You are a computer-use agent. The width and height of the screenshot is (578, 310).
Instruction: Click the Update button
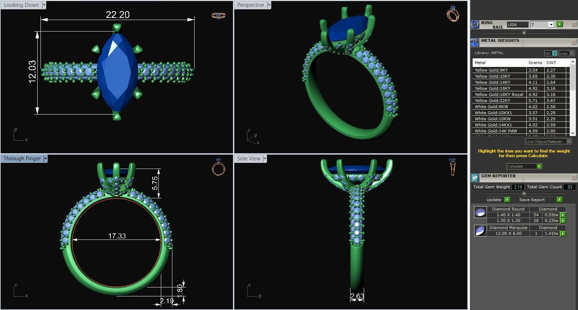click(495, 200)
